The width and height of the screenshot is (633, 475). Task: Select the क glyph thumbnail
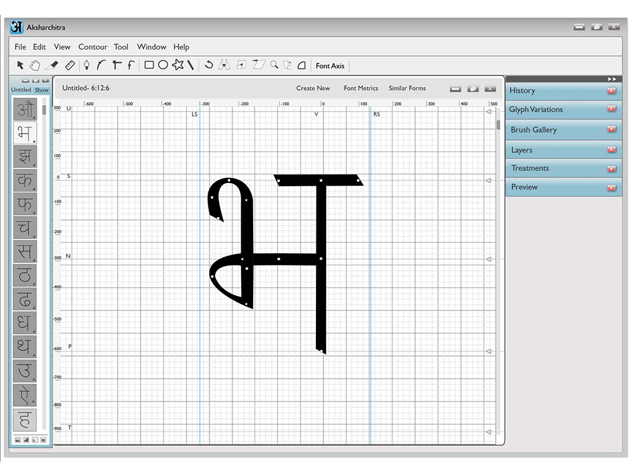(x=25, y=180)
